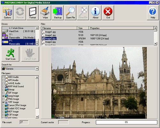160x128 pixels.
Task: Enable the GIF Image checkbox
Action: pyautogui.click(x=4, y=93)
